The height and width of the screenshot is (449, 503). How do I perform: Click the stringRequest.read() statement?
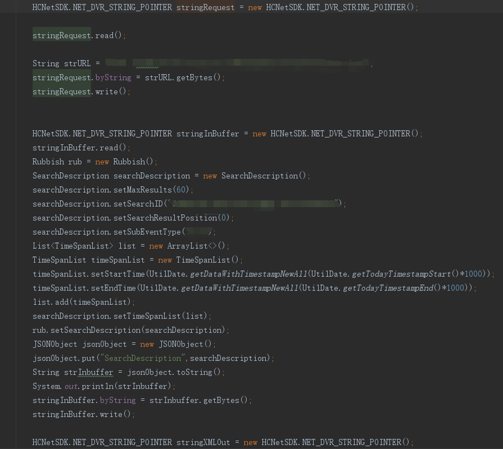pyautogui.click(x=79, y=35)
